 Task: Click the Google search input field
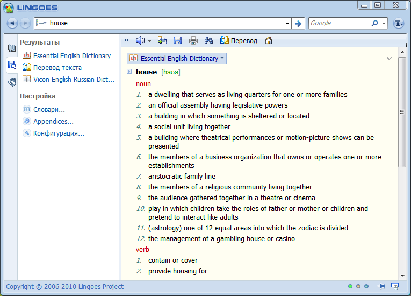pyautogui.click(x=338, y=23)
